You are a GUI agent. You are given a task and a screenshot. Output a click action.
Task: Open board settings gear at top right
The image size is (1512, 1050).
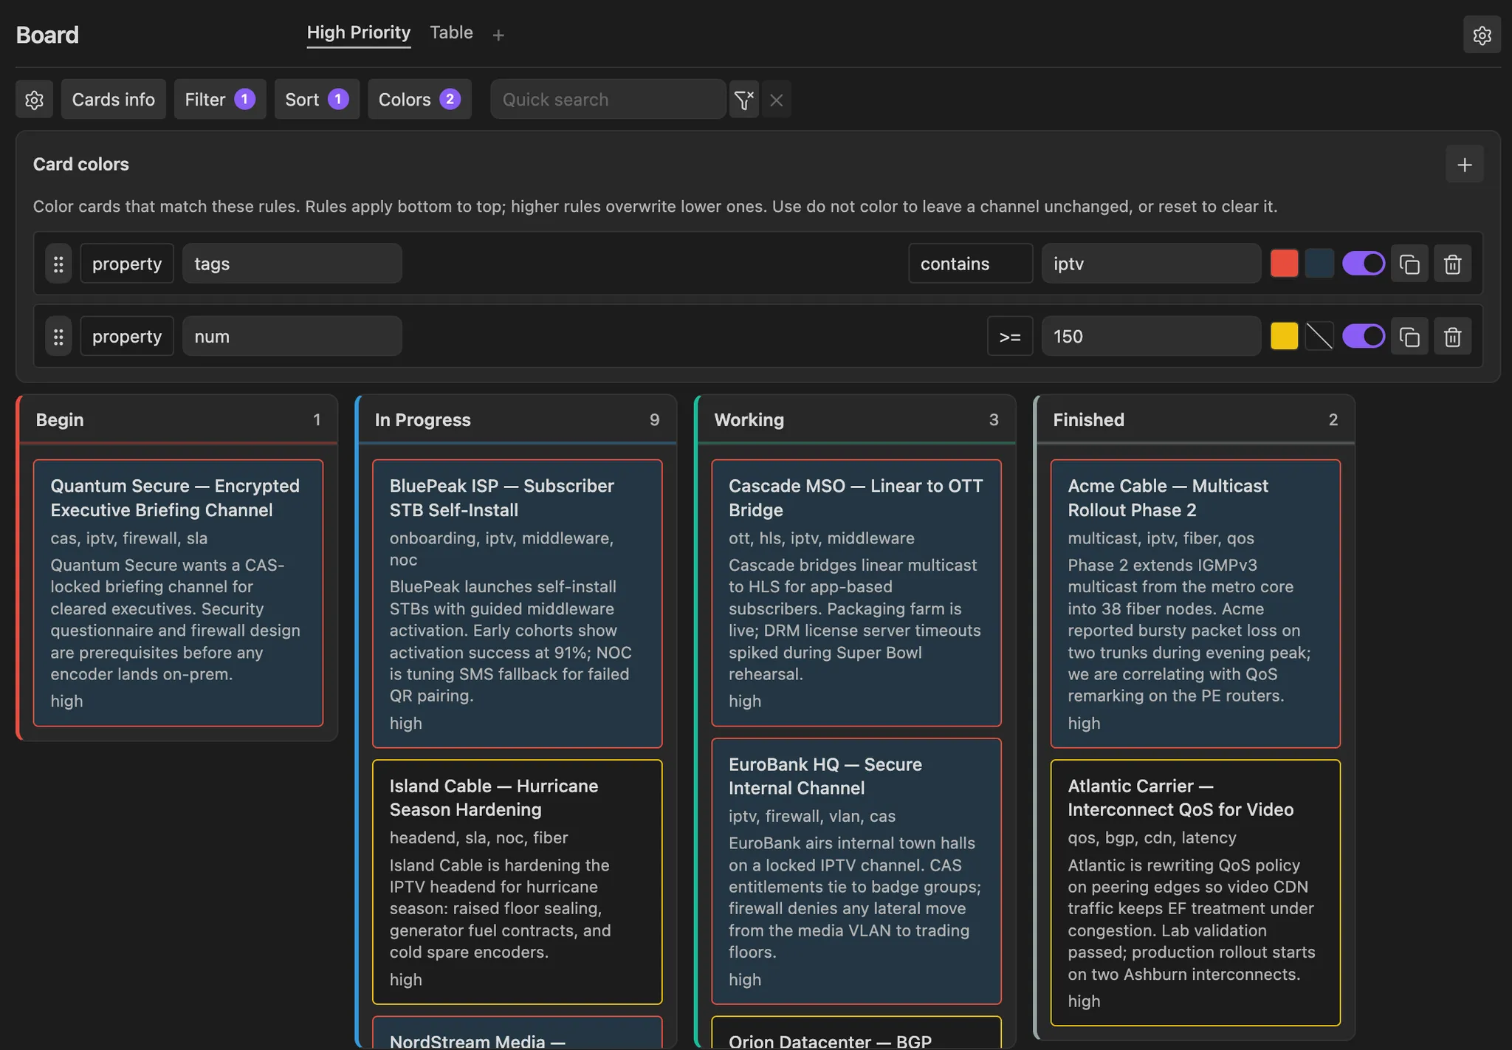(x=1482, y=35)
